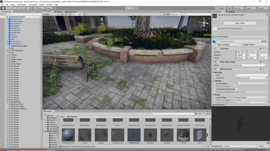Open the Window menu

click(x=50, y=5)
